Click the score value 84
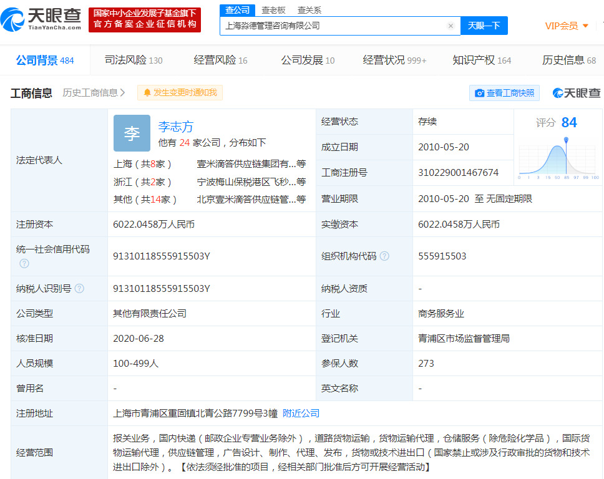This screenshot has width=604, height=479. tap(569, 122)
